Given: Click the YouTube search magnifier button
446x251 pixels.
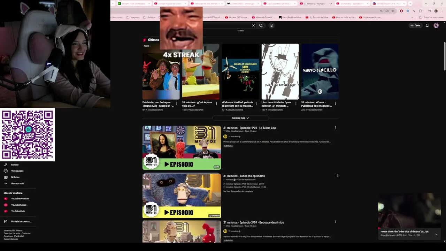Looking at the screenshot, I should [261, 25].
